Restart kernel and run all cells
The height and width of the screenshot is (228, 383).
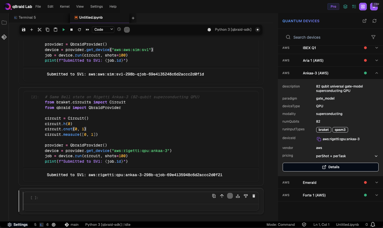[x=87, y=30]
